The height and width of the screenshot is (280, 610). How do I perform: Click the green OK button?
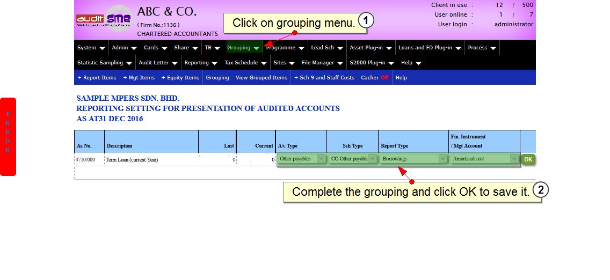(x=528, y=159)
